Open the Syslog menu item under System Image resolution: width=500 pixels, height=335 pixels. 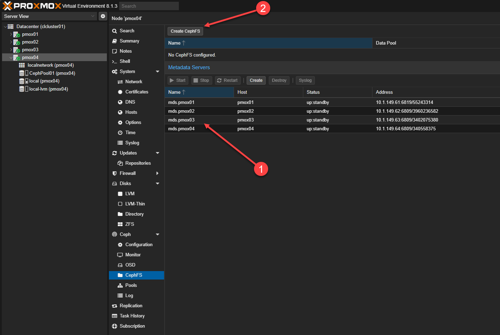tap(136, 143)
